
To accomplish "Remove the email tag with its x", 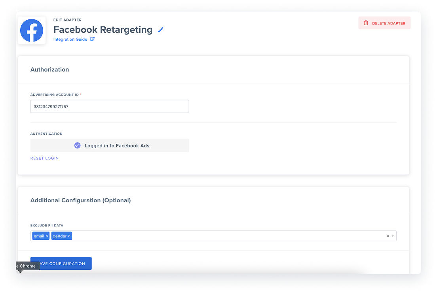I will click(x=47, y=236).
